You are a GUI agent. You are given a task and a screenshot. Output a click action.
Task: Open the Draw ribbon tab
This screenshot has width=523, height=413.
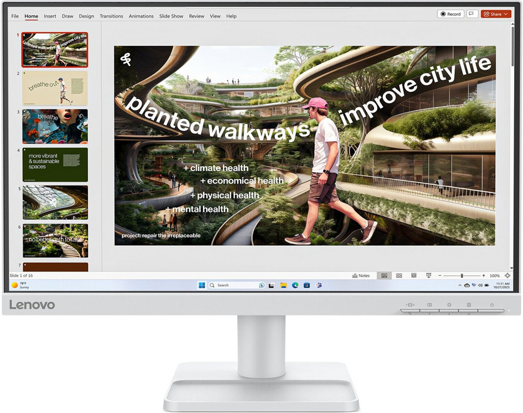pos(67,16)
